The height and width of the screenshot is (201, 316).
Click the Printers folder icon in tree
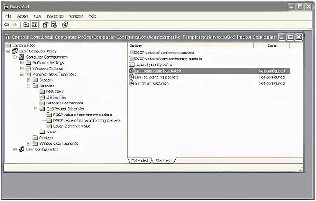point(35,137)
